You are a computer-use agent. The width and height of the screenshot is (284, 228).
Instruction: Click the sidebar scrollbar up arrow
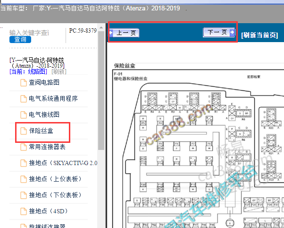tap(101, 27)
